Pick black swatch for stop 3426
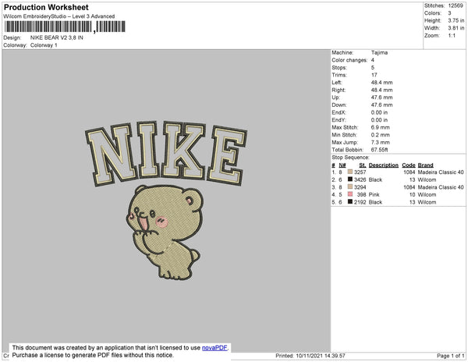This screenshot has width=468, height=362. coord(350,179)
